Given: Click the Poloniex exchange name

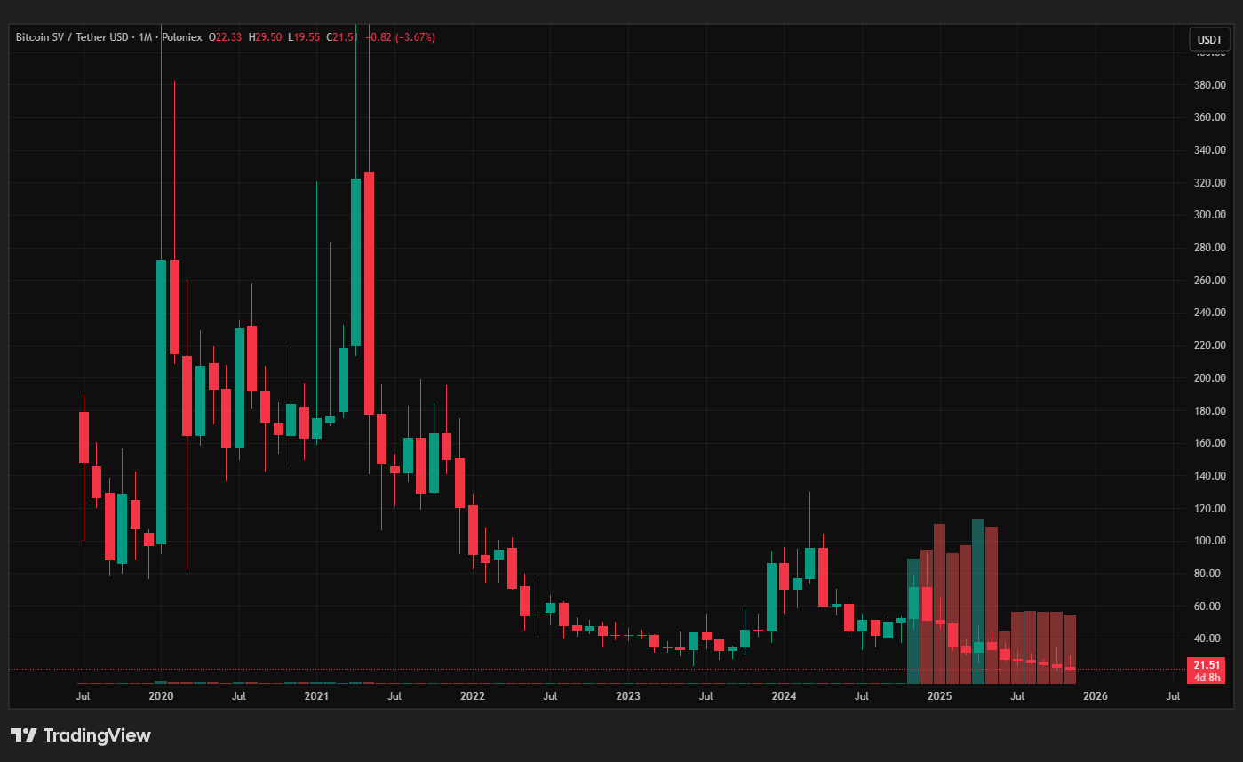Looking at the screenshot, I should point(179,37).
